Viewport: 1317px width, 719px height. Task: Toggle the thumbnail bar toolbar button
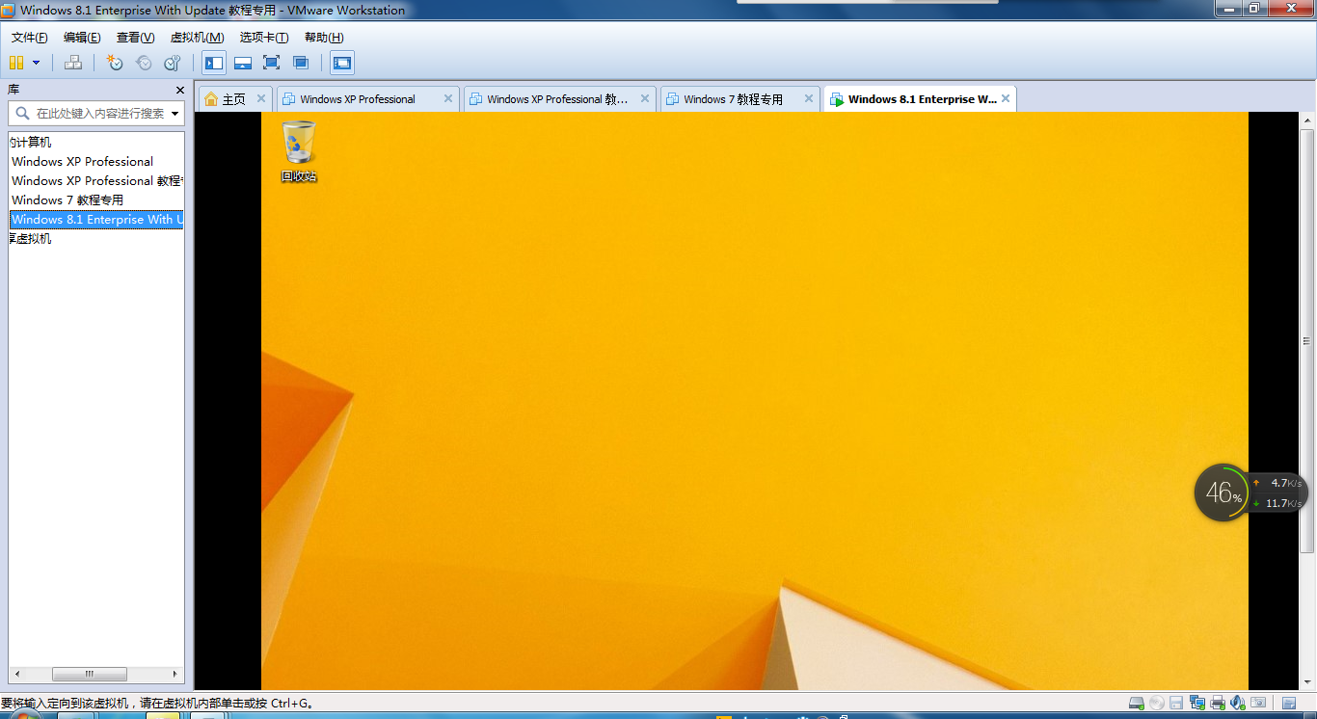(x=243, y=63)
